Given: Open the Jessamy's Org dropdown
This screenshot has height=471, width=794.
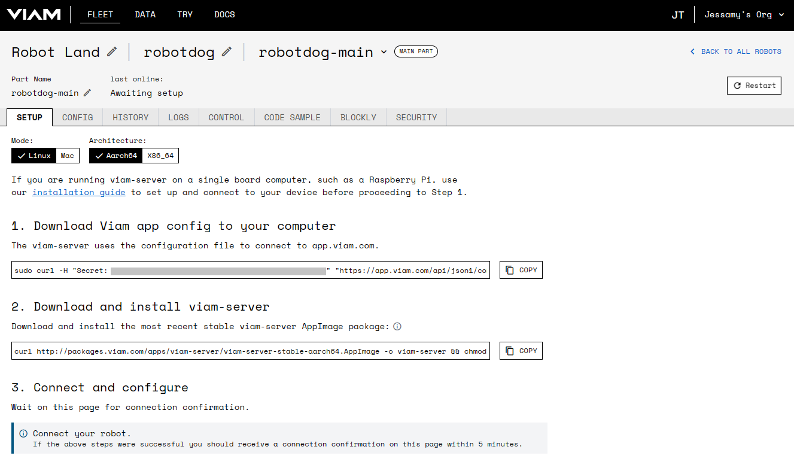Looking at the screenshot, I should 744,14.
